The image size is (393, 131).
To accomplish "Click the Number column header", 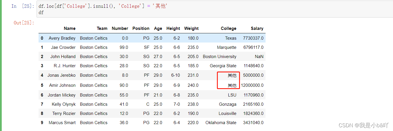I will point(120,28).
